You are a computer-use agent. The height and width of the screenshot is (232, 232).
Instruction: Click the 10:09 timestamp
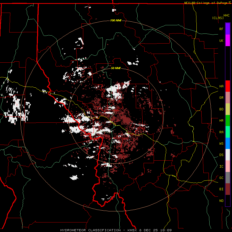click(x=167, y=230)
